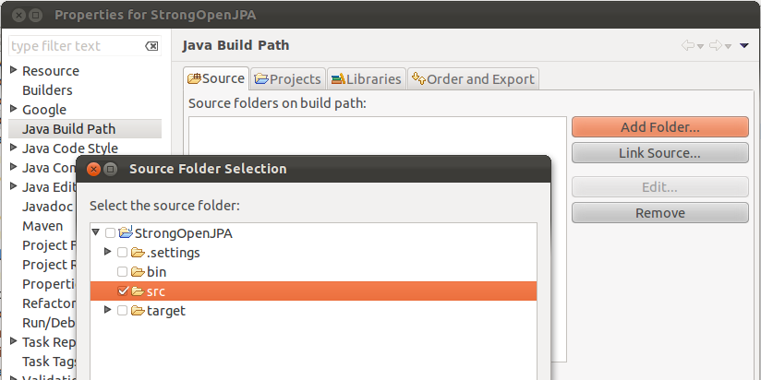Click the StrongOpenJPA project icon
The image size is (761, 380).
coord(127,233)
